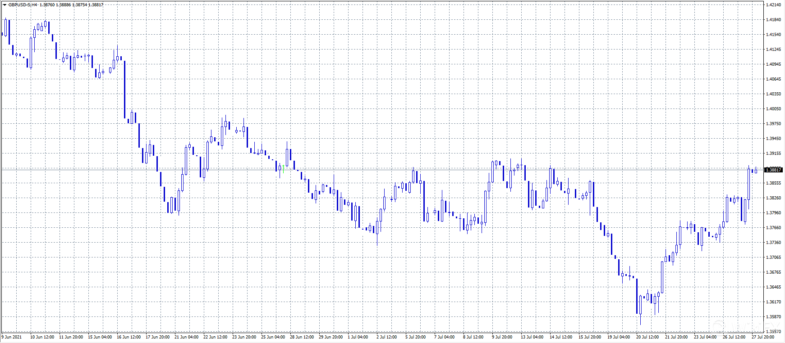This screenshot has width=785, height=343.
Task: Click the 1.37065 price scale value
Action: pos(773,257)
